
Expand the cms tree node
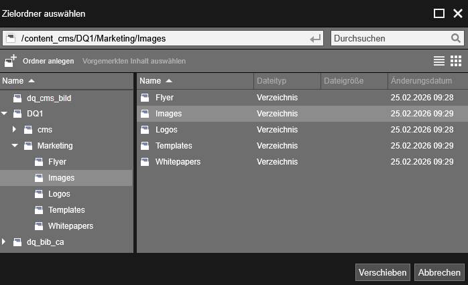[15, 130]
